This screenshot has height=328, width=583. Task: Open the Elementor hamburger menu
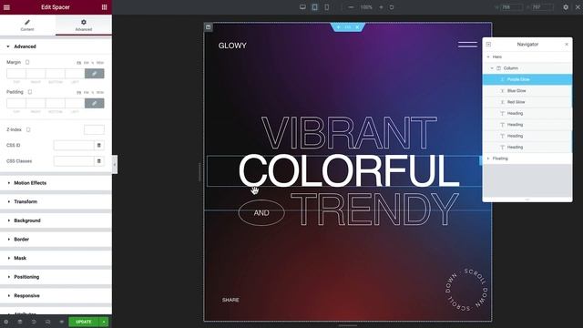pos(6,7)
